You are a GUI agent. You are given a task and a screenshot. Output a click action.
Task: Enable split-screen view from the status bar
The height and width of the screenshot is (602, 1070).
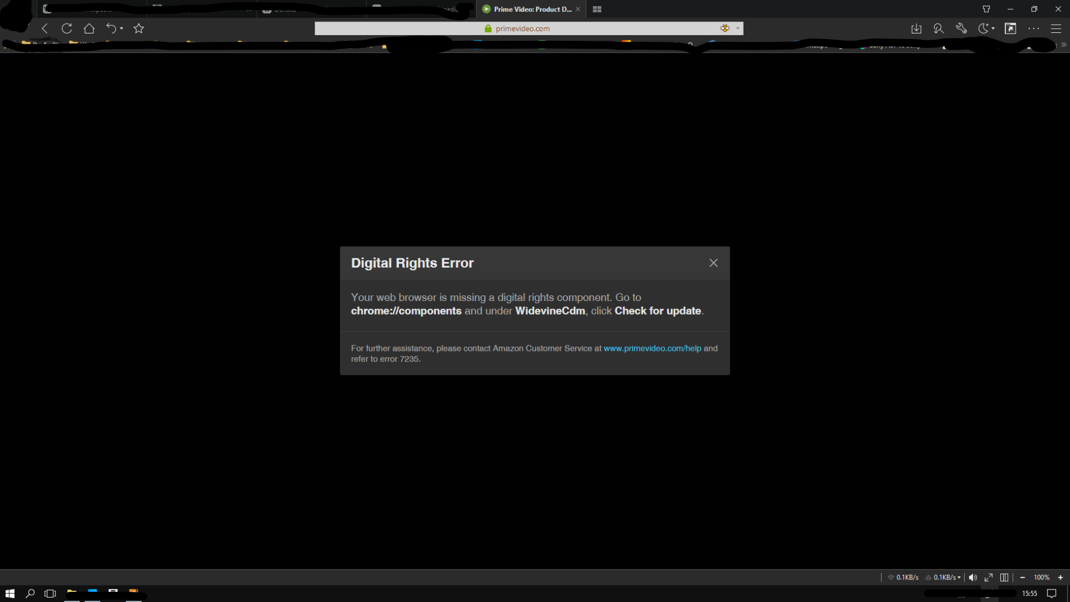coord(1004,577)
